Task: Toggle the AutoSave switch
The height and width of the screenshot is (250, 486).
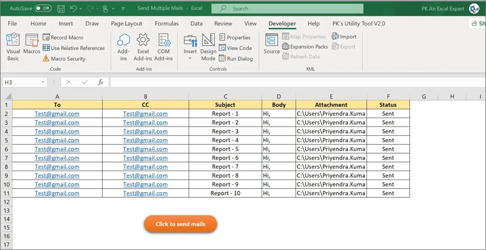Action: click(x=43, y=8)
